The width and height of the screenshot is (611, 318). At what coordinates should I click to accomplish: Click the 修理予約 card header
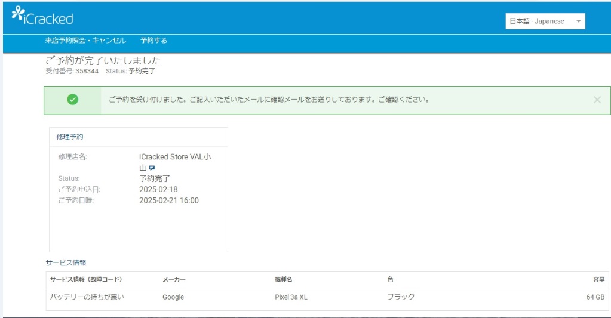click(x=139, y=137)
